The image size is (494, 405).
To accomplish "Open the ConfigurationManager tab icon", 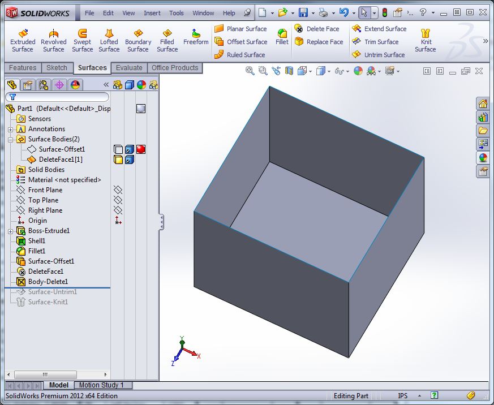I will [x=43, y=85].
